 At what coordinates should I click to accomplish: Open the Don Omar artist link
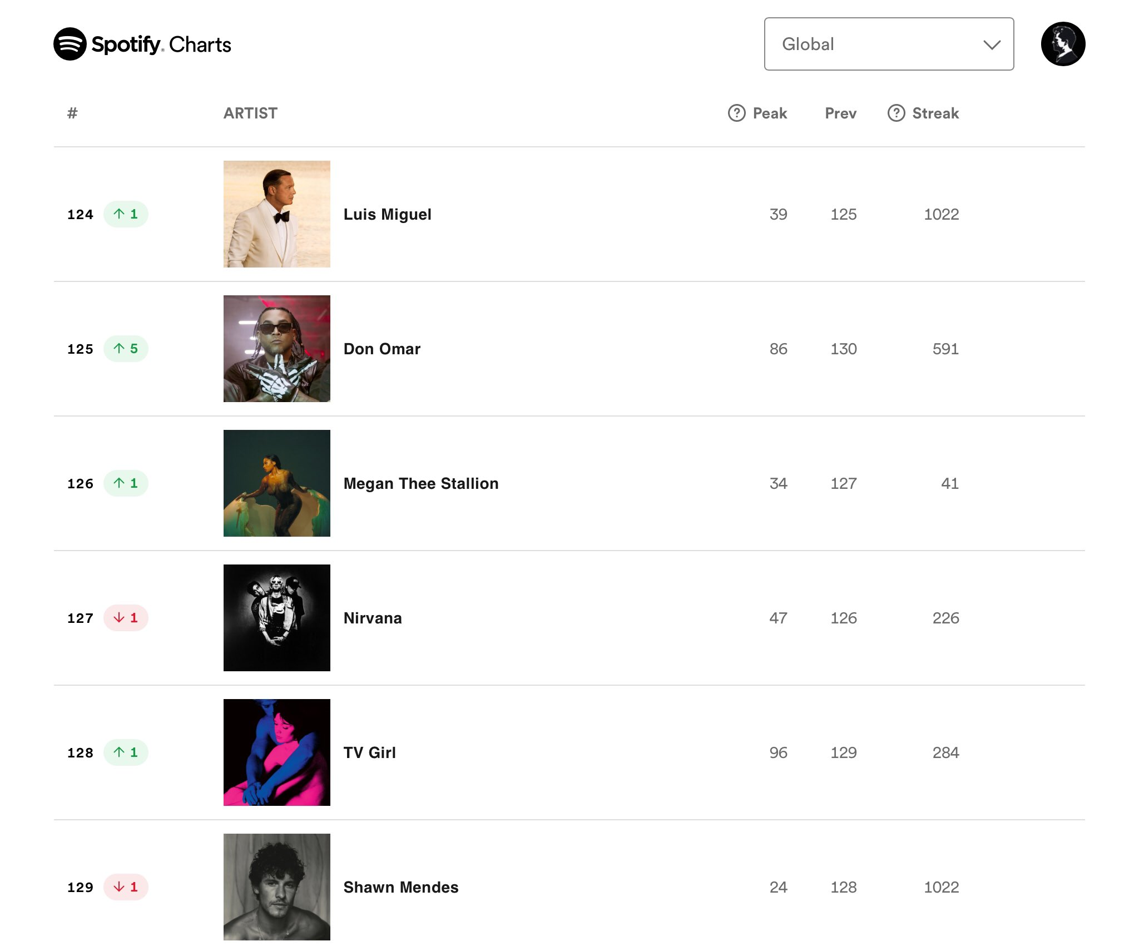(x=382, y=349)
